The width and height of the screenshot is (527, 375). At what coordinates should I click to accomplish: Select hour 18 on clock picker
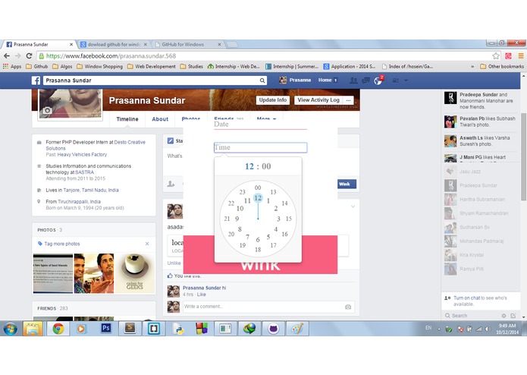pyautogui.click(x=258, y=249)
